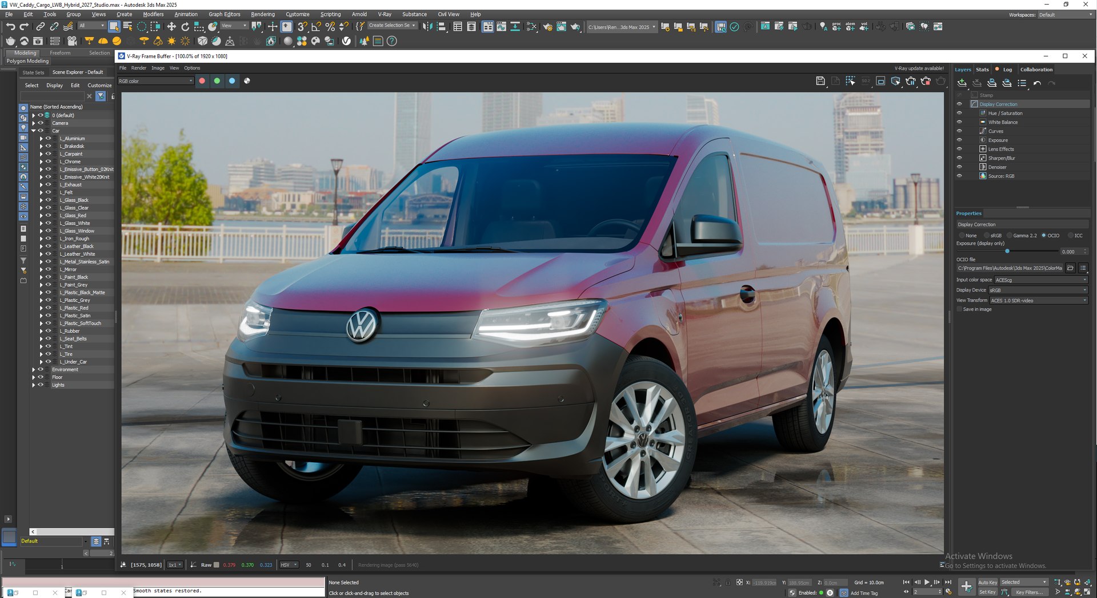Open the View Transform dropdown

click(x=1038, y=301)
